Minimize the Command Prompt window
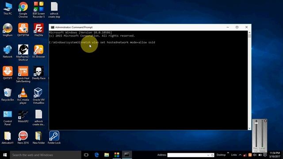The width and height of the screenshot is (283, 159). 228,27
